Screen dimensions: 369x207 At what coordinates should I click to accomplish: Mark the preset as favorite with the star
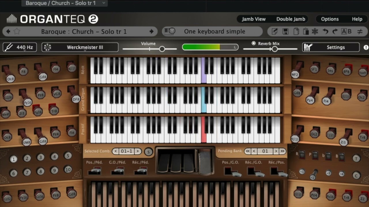point(17,31)
